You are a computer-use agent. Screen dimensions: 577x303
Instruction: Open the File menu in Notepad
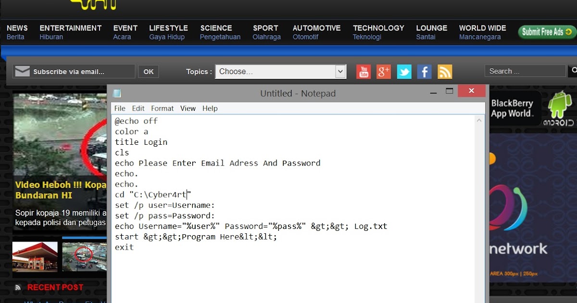coord(119,108)
